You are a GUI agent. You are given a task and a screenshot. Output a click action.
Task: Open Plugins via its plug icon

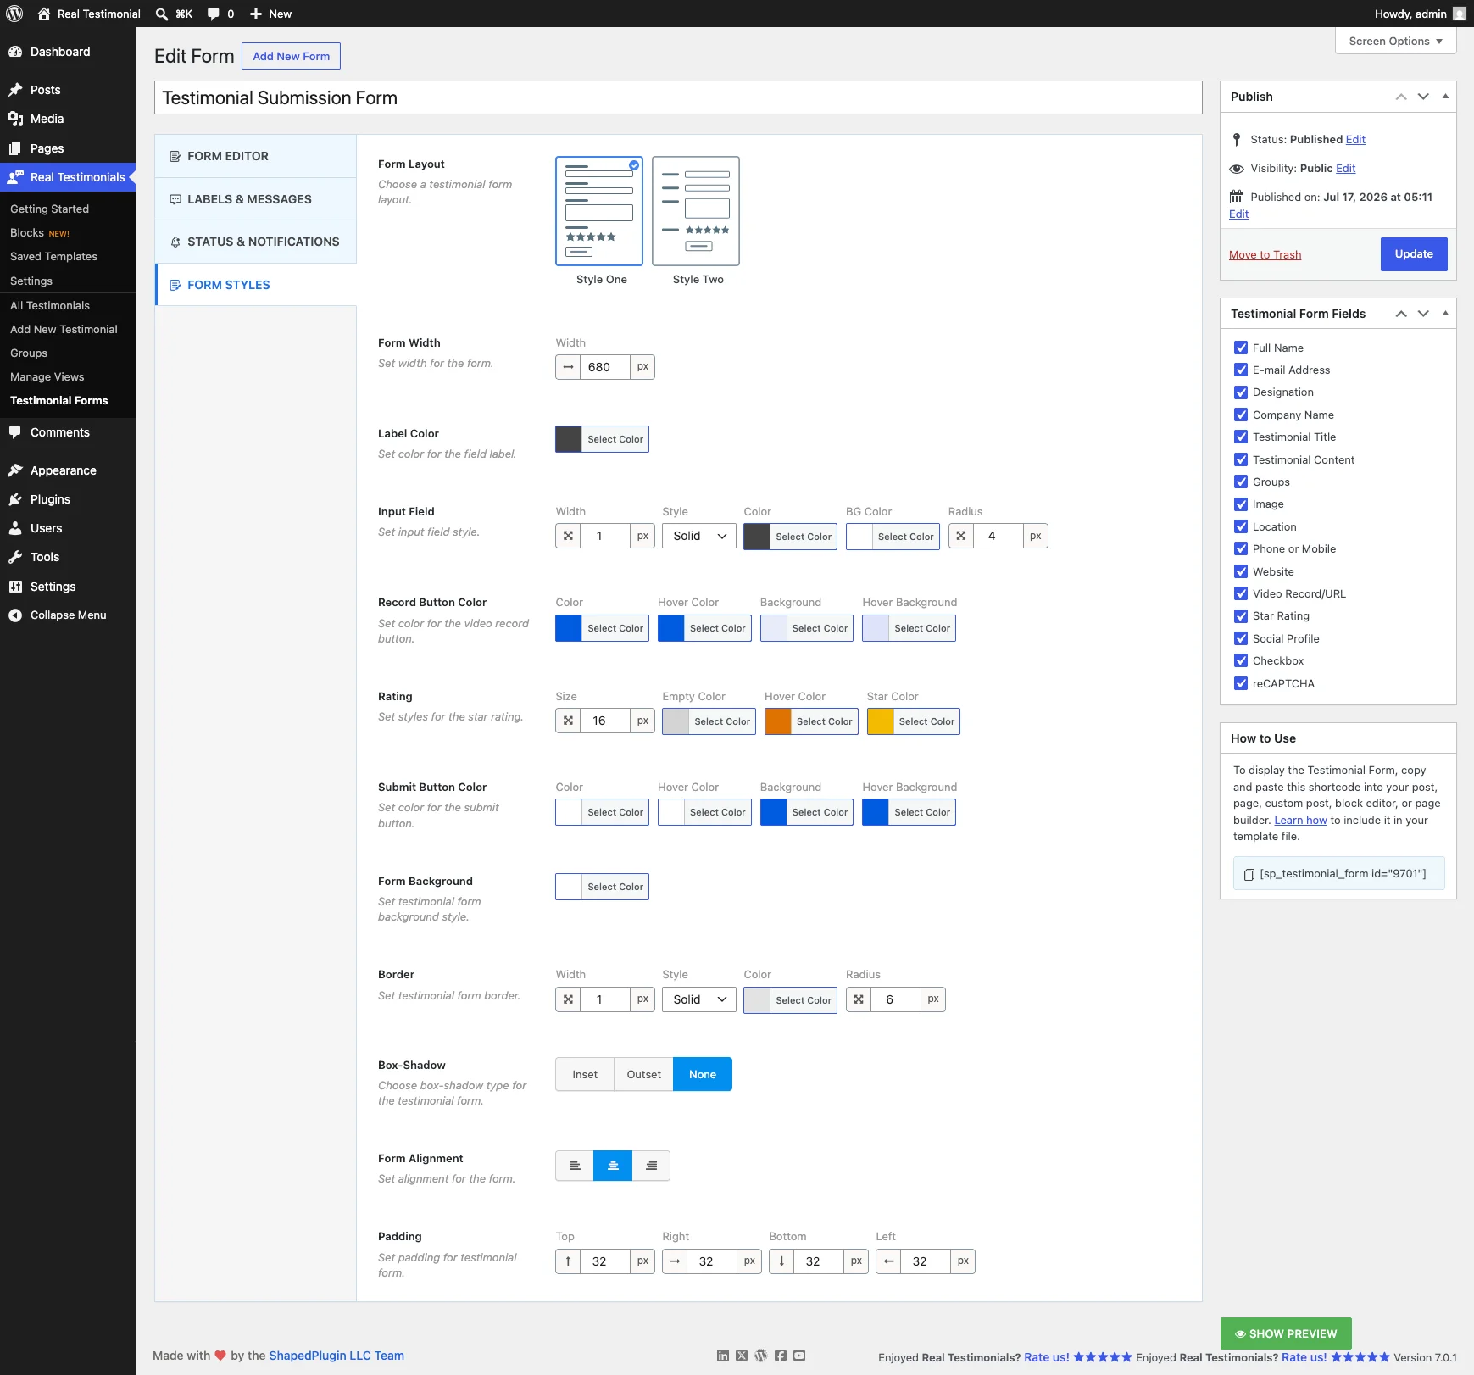(x=15, y=499)
